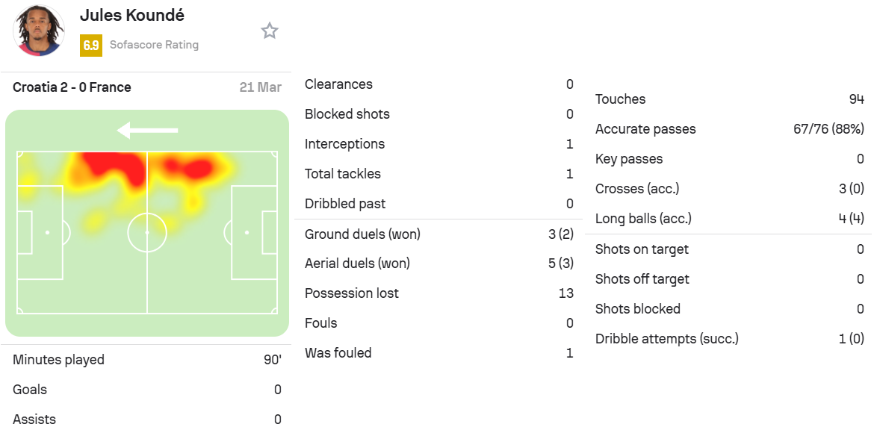
Task: Click the center circle of the pitch
Action: (x=147, y=232)
